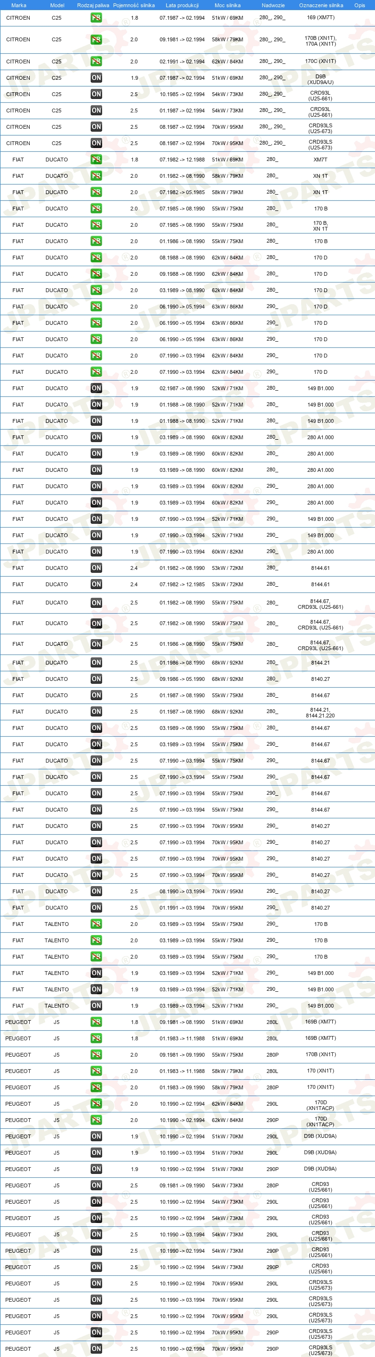Viewport: 375px width, 1357px height.
Task: Click '02.1991 -> 02.1994' production years cell
Action: (x=182, y=62)
